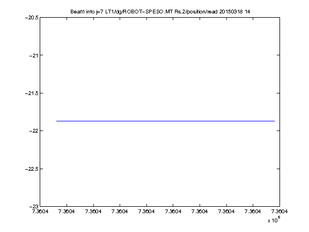Click right-axis tick mark level with -21
The height and width of the screenshot is (232, 309).
click(x=278, y=55)
